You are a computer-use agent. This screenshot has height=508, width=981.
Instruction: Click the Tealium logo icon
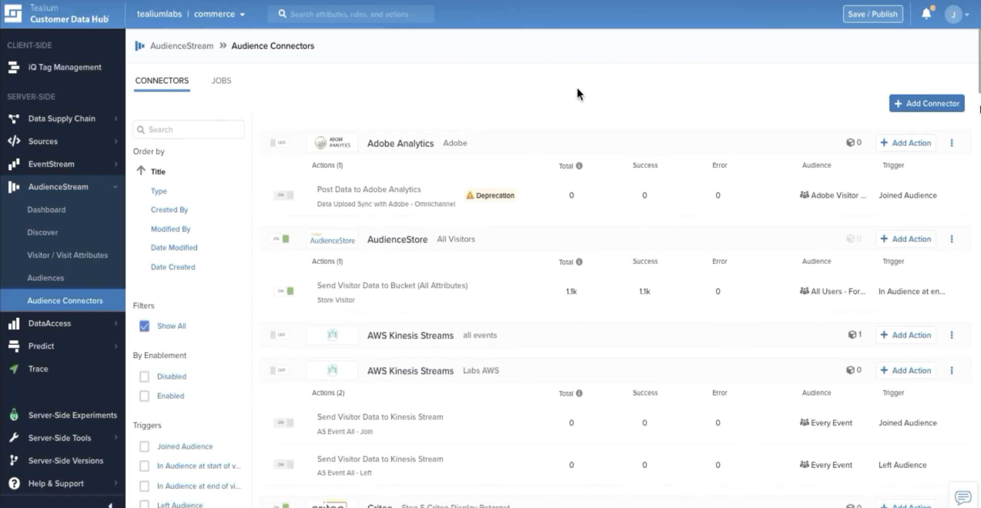[x=13, y=14]
